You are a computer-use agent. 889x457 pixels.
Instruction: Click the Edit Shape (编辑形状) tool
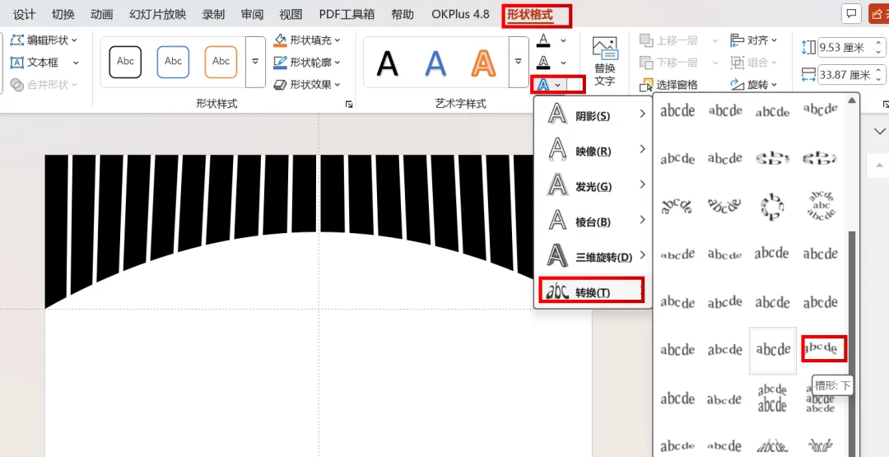(44, 40)
